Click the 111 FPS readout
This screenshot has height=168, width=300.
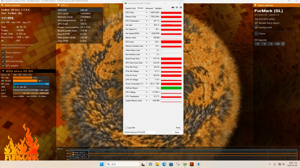(x=7, y=18)
